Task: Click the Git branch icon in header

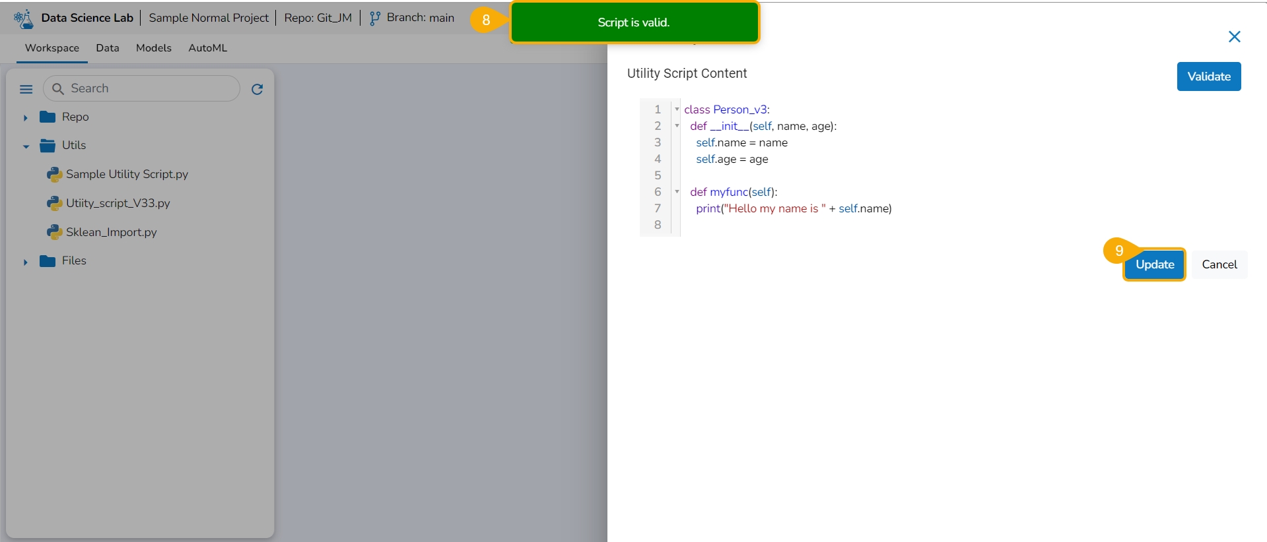Action: 375,18
